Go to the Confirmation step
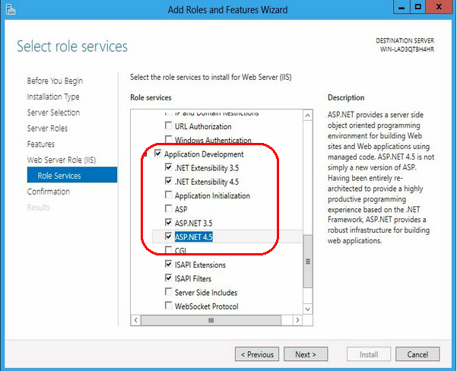Viewport: 457px width, 371px height. [x=49, y=192]
